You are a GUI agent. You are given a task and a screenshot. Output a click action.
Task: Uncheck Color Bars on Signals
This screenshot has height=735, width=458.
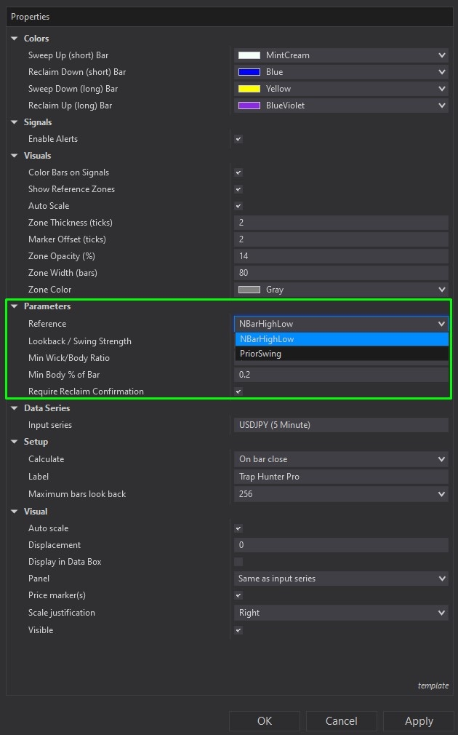(x=238, y=172)
